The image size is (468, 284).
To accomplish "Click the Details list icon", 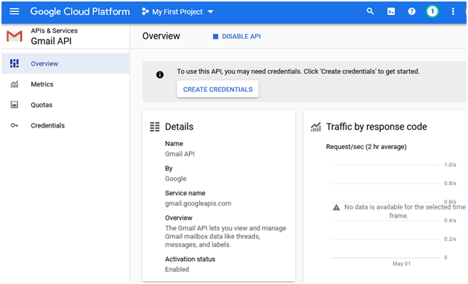I will point(154,127).
